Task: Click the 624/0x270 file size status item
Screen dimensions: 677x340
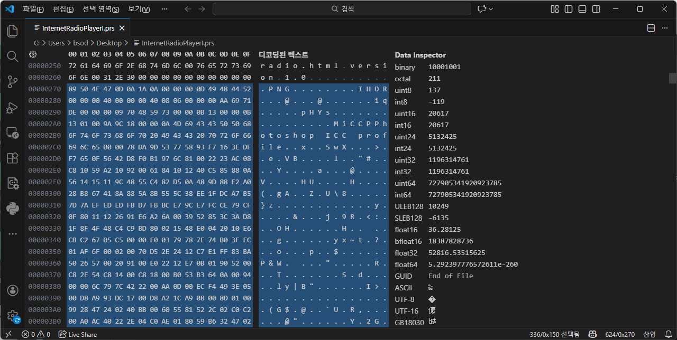Action: (x=620, y=334)
